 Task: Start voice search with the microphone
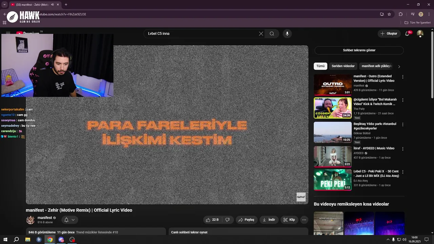pos(287,34)
